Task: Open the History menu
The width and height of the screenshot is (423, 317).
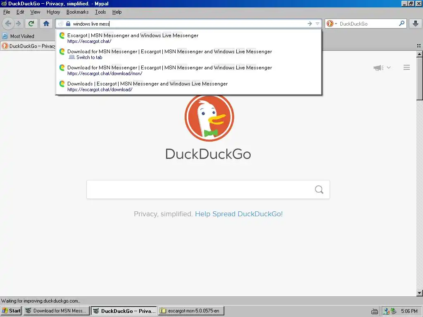Action: 53,12
